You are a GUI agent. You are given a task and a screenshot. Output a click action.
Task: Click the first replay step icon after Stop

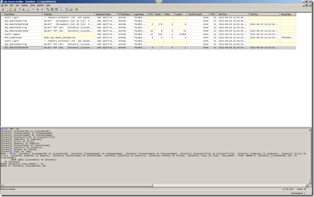(48, 9)
